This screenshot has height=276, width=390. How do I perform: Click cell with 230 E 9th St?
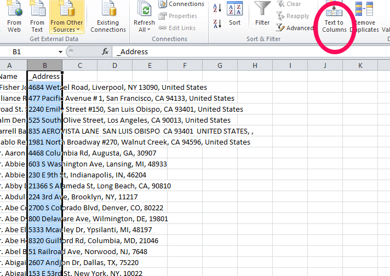coord(45,175)
